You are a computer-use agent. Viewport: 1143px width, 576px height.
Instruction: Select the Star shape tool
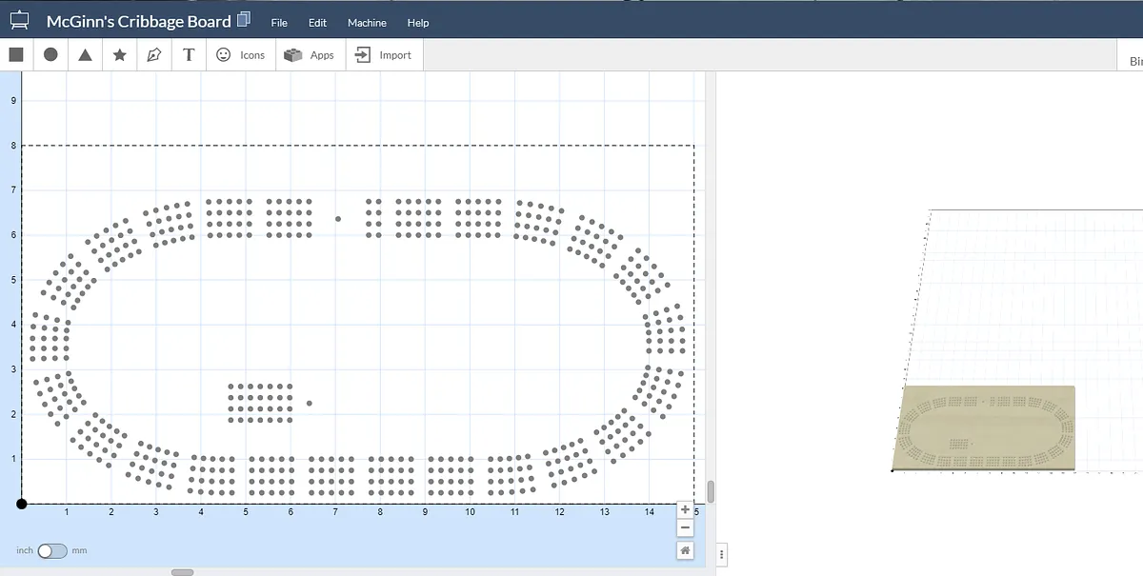pos(120,55)
